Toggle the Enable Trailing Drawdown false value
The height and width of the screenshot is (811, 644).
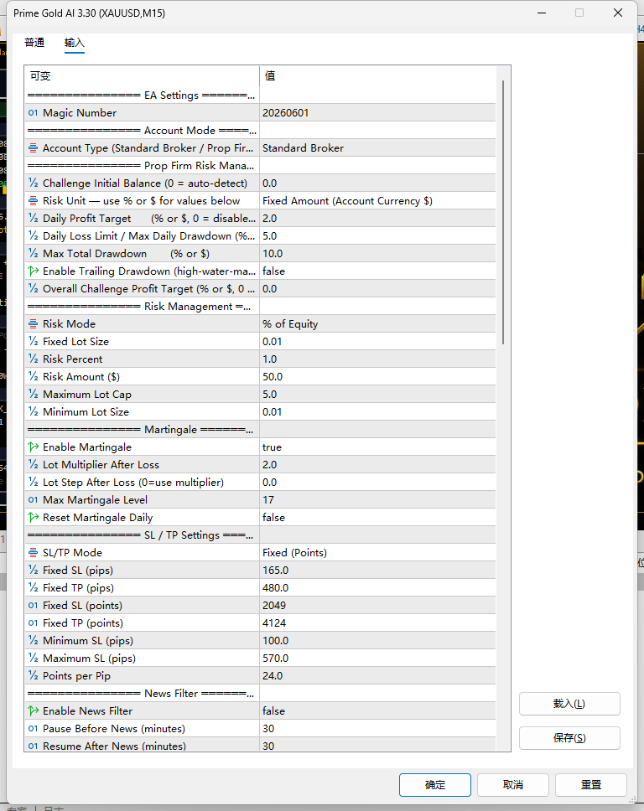tap(377, 271)
